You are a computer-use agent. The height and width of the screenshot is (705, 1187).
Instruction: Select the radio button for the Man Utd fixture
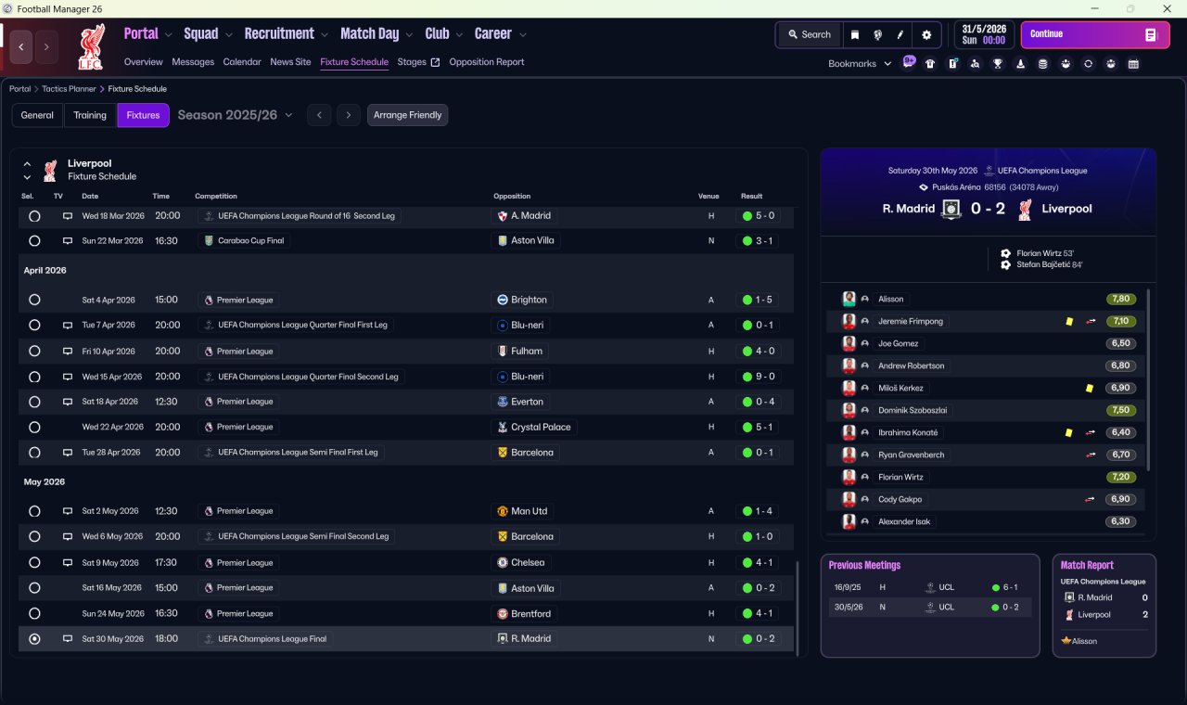[34, 511]
